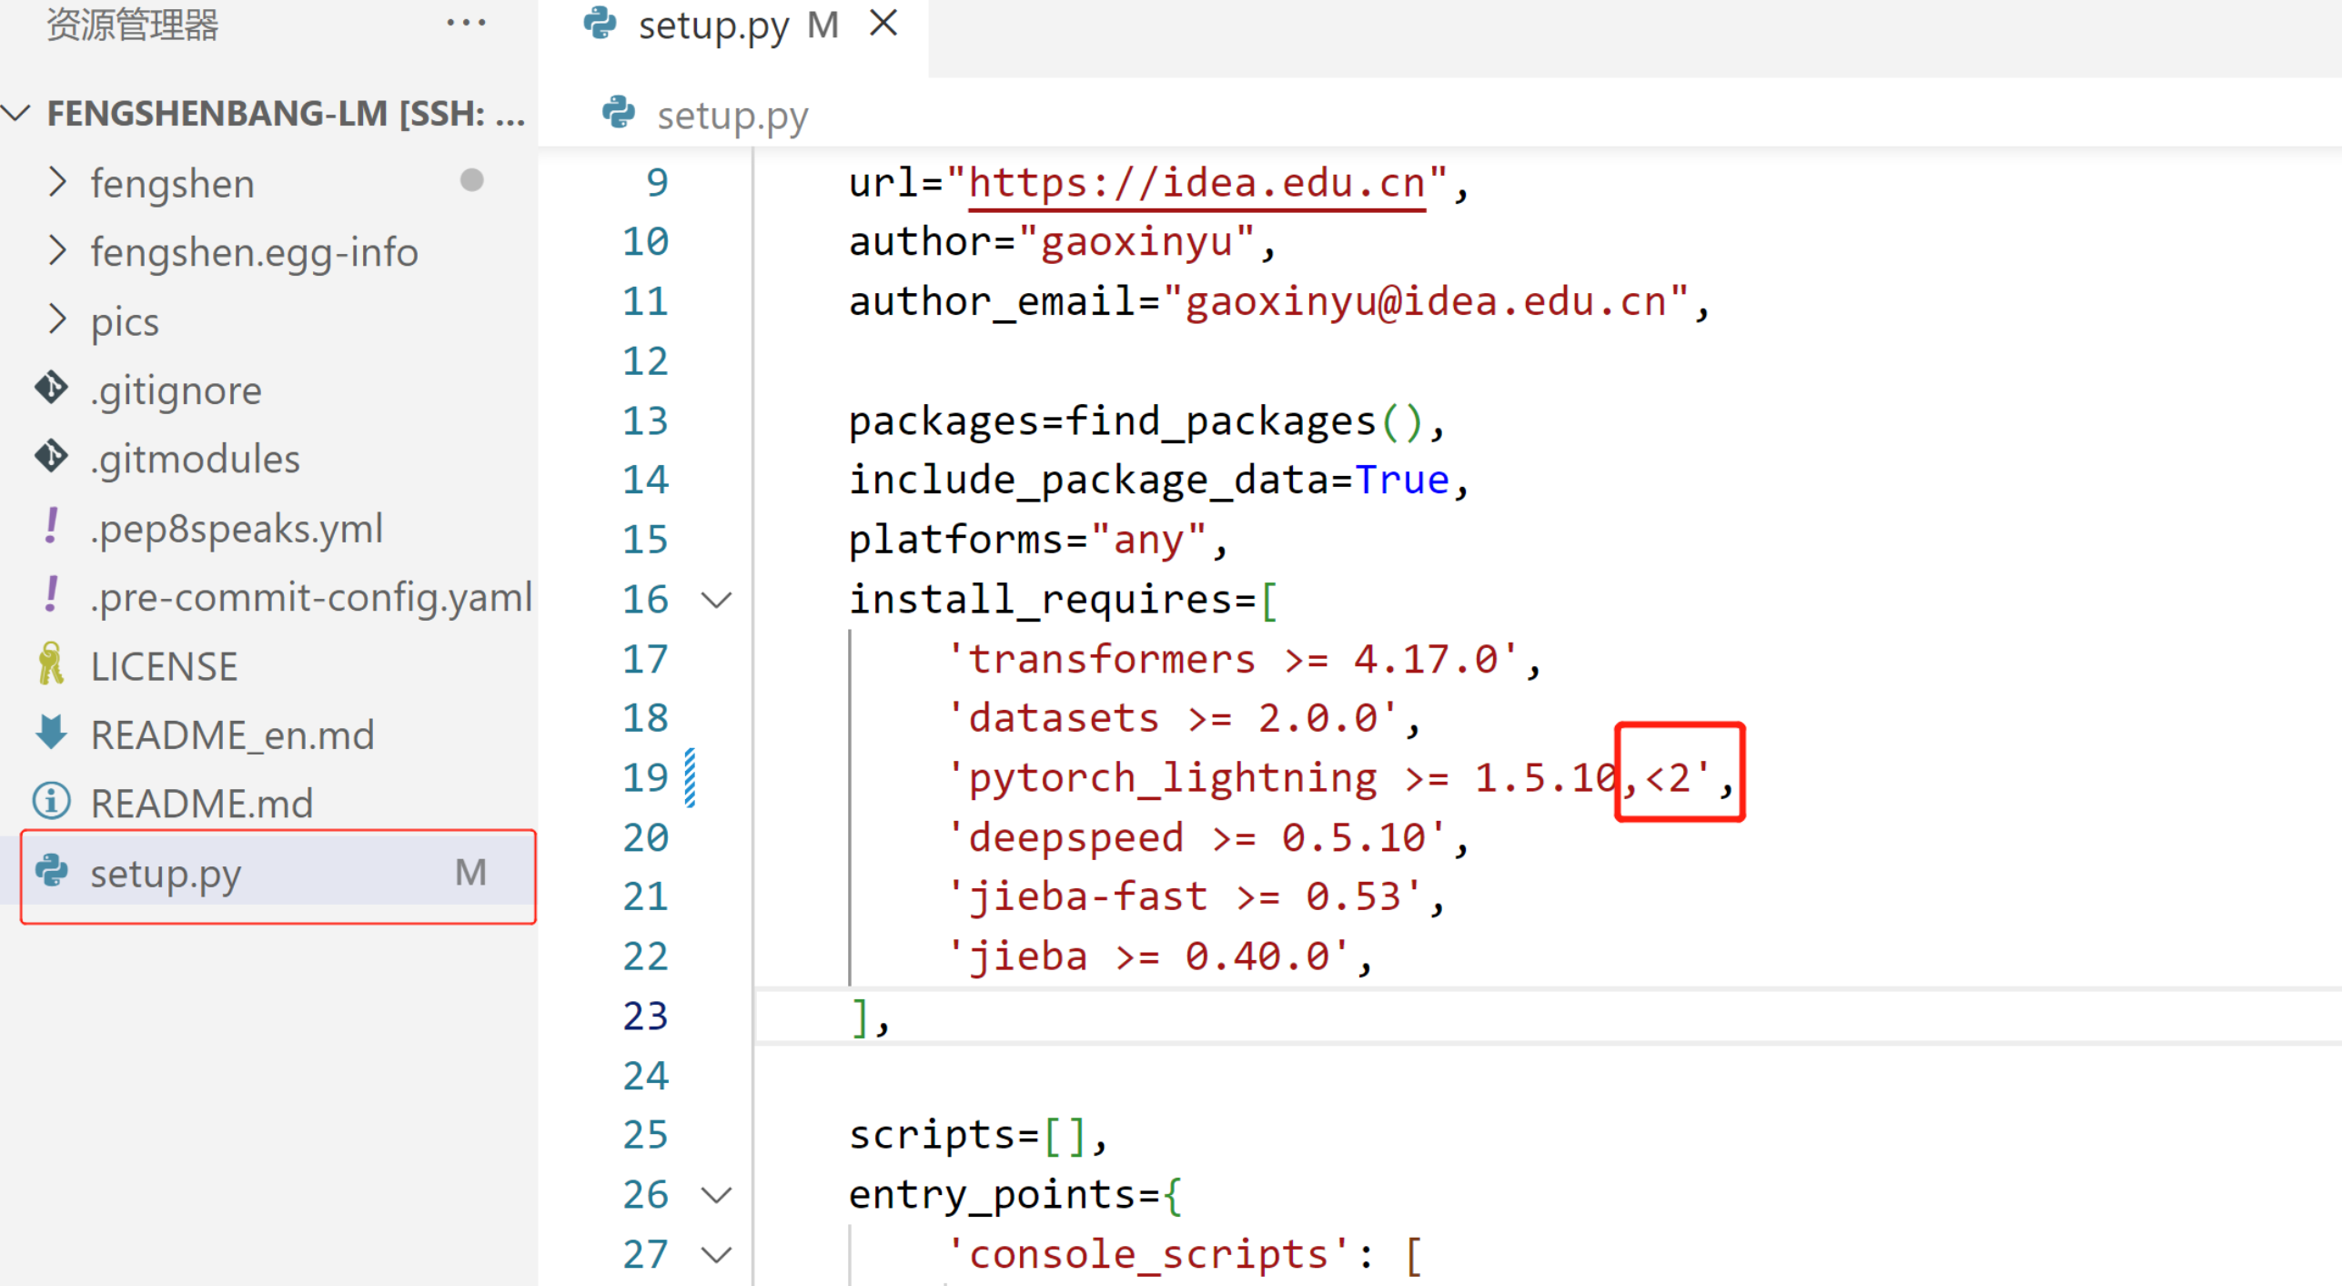
Task: Fold the entry_points block at line 26
Action: (x=717, y=1195)
